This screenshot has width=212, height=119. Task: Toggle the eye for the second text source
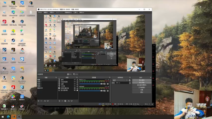click(75, 82)
